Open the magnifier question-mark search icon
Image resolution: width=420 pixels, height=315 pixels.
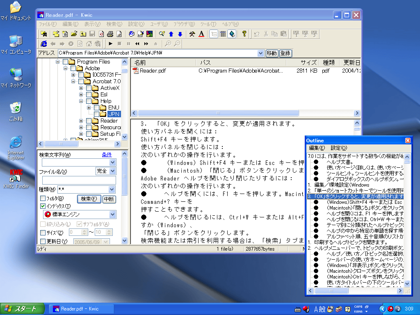tap(162, 34)
